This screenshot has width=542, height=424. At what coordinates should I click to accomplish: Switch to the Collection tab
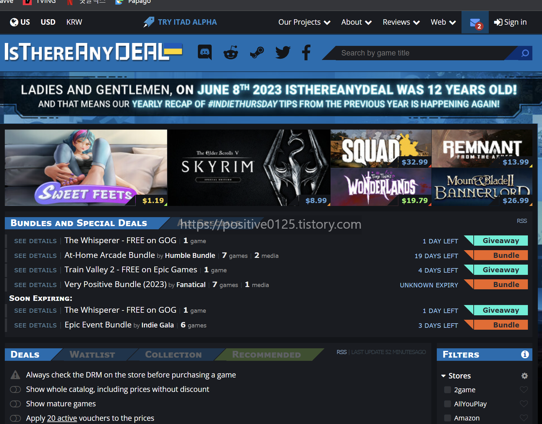tap(174, 354)
